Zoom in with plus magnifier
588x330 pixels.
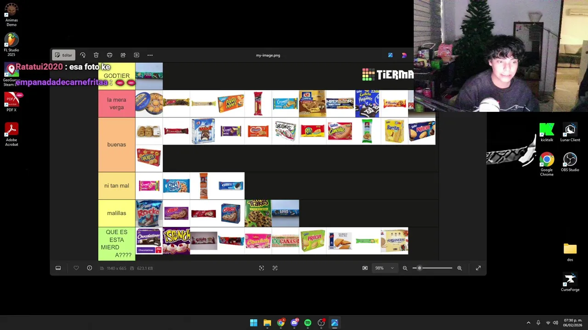coord(459,268)
